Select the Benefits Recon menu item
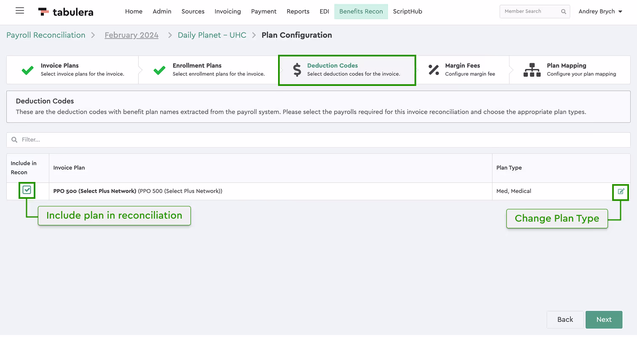This screenshot has width=637, height=337. pyautogui.click(x=361, y=11)
